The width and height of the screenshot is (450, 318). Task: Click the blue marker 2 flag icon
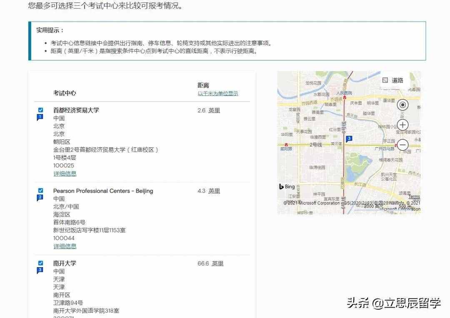click(x=40, y=198)
